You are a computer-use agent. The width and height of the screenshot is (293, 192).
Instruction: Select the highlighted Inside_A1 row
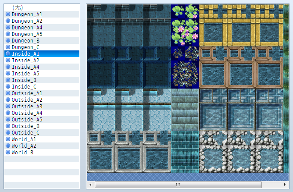(x=42, y=54)
